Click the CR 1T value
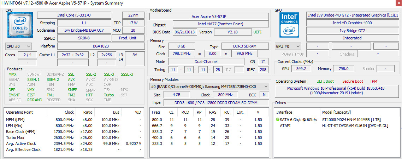402x159 pixels. click(x=263, y=62)
